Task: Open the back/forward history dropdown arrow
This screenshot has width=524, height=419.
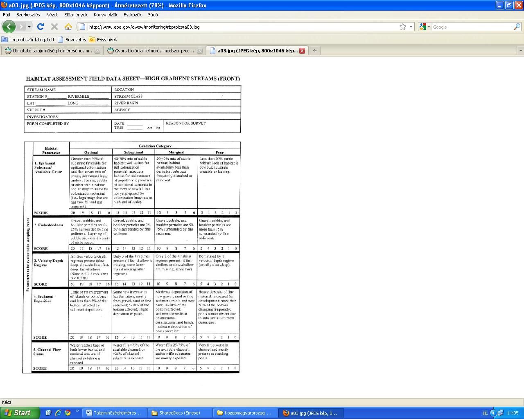Action: (x=29, y=27)
